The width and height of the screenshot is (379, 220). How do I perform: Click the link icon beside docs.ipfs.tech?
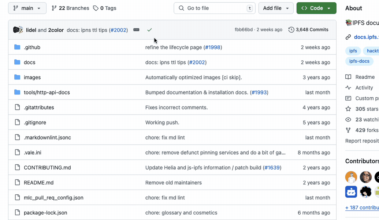[348, 37]
